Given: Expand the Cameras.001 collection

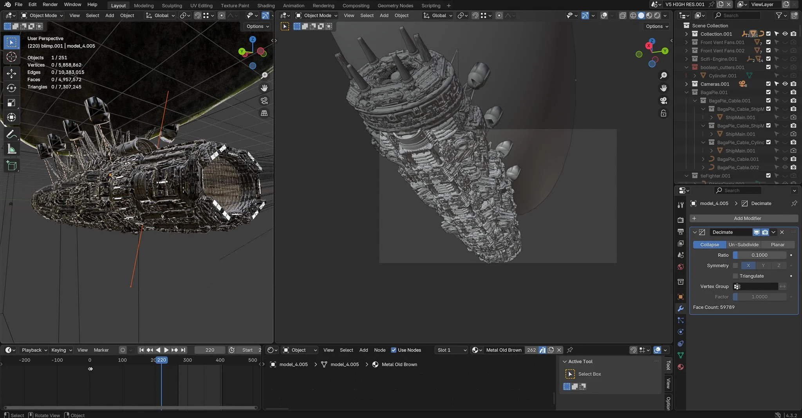Looking at the screenshot, I should pos(686,84).
